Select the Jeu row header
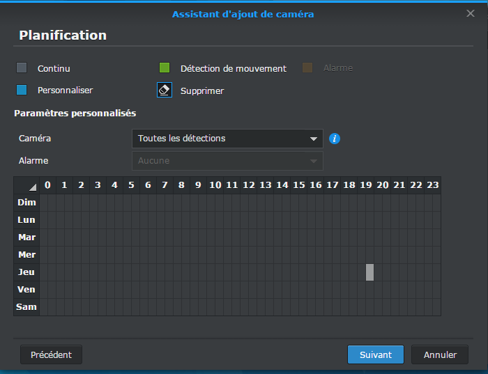 (x=26, y=272)
